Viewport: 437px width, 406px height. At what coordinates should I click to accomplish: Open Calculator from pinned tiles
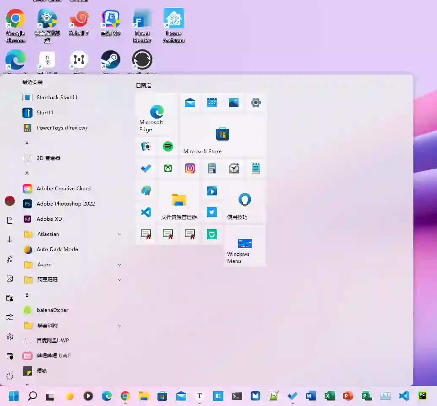point(212,168)
